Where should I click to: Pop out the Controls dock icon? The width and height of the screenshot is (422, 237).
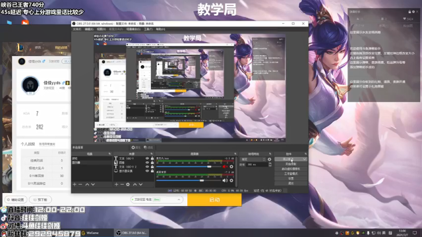[x=305, y=153]
